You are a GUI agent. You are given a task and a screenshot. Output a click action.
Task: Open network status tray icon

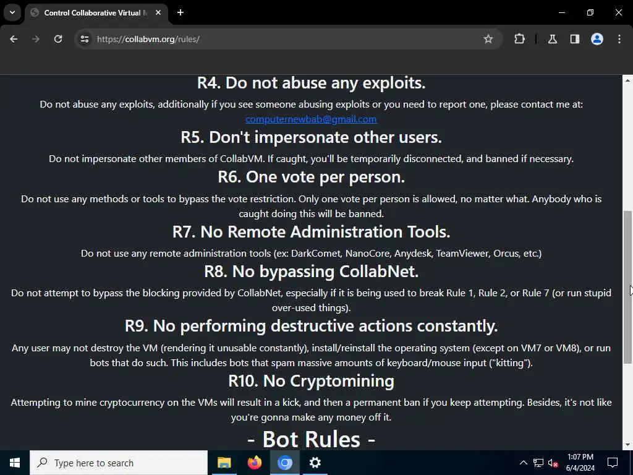click(538, 463)
